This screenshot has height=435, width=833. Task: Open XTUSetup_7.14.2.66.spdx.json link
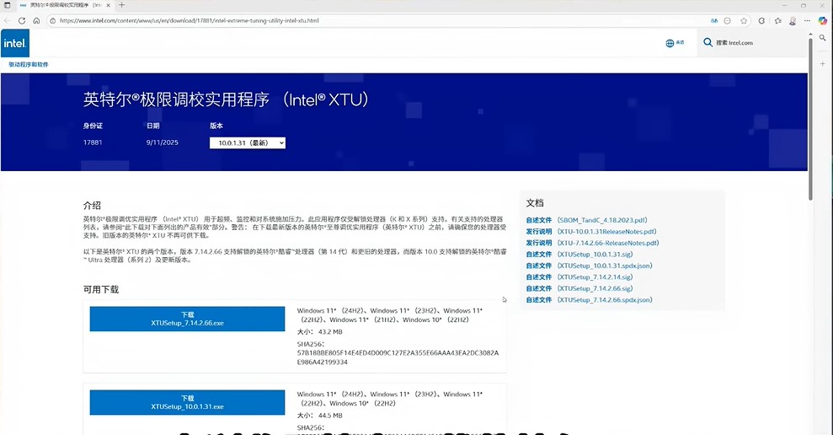point(605,300)
